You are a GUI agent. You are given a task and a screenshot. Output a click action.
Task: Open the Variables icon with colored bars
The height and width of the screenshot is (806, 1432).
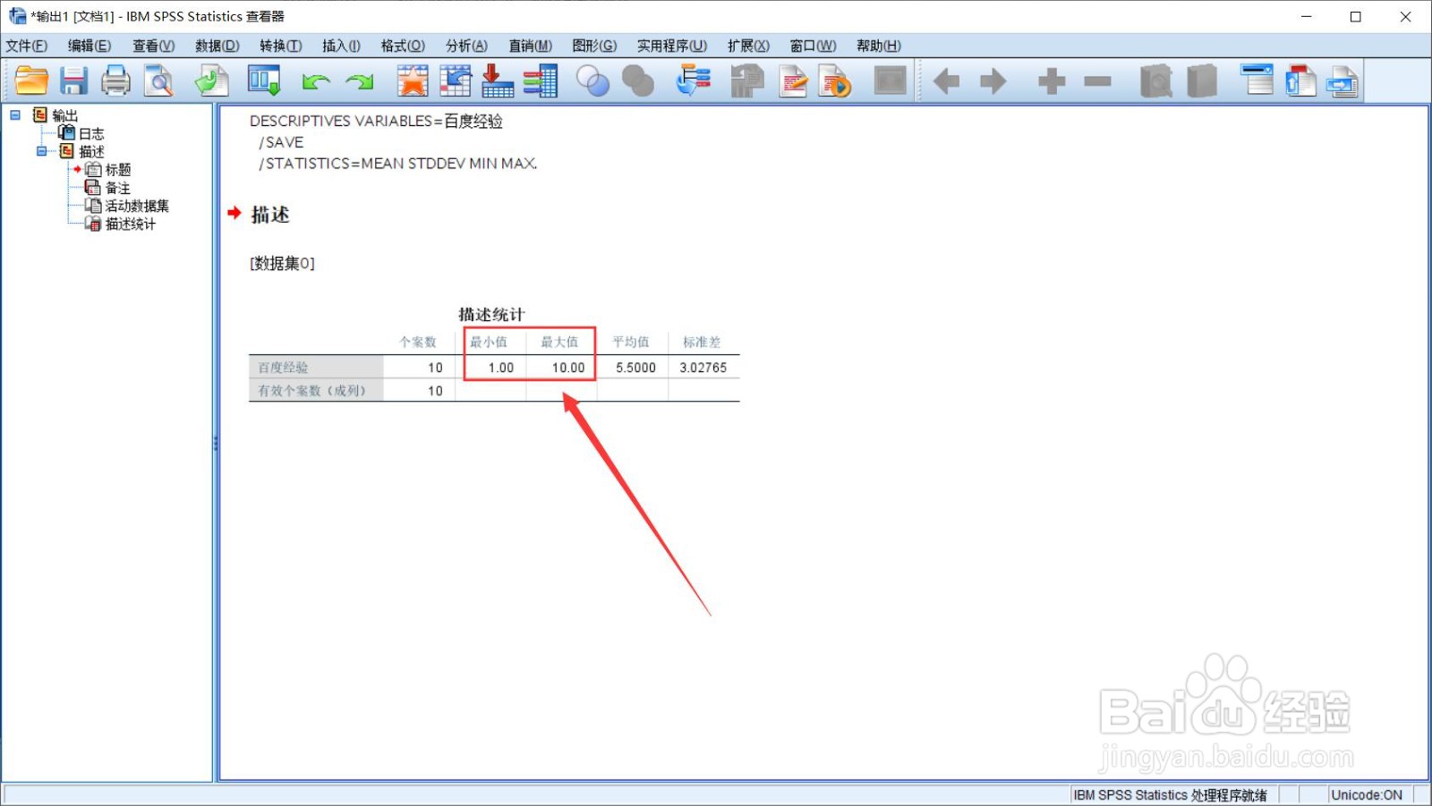point(541,81)
